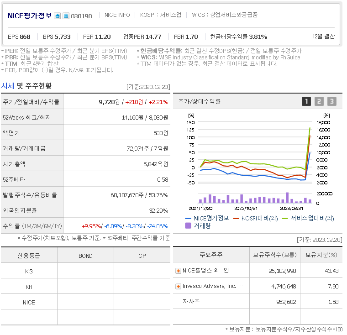Click 14,160원 / 8,030원 52-week range
347x335 pixels.
pyautogui.click(x=145, y=117)
